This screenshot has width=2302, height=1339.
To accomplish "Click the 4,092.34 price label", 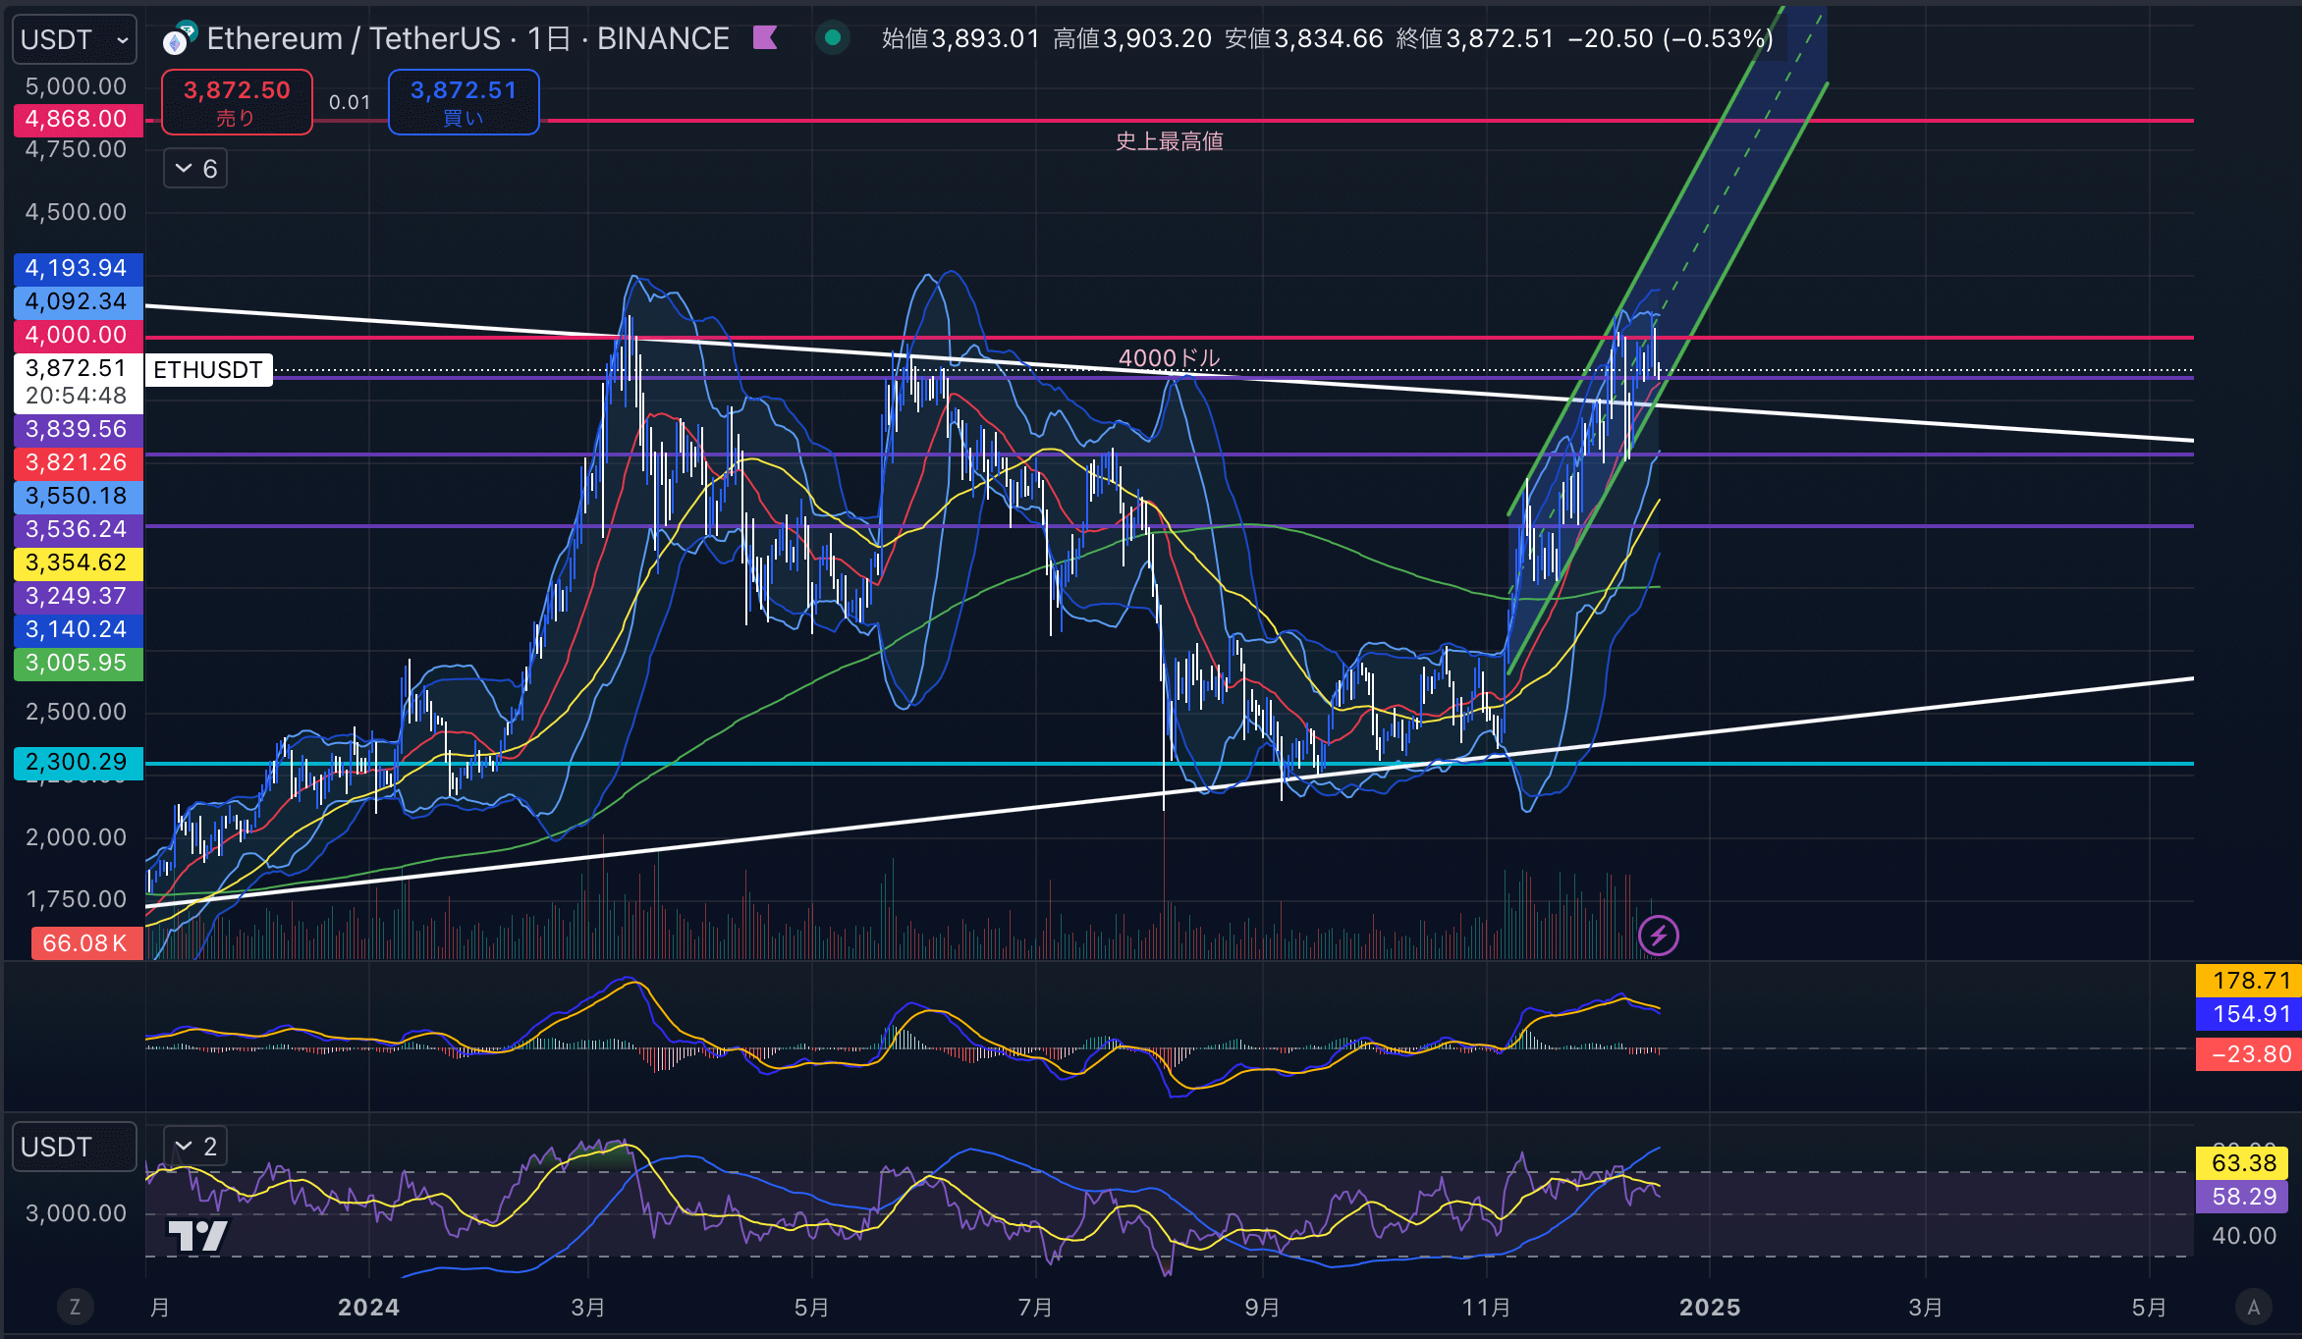I will [x=78, y=301].
